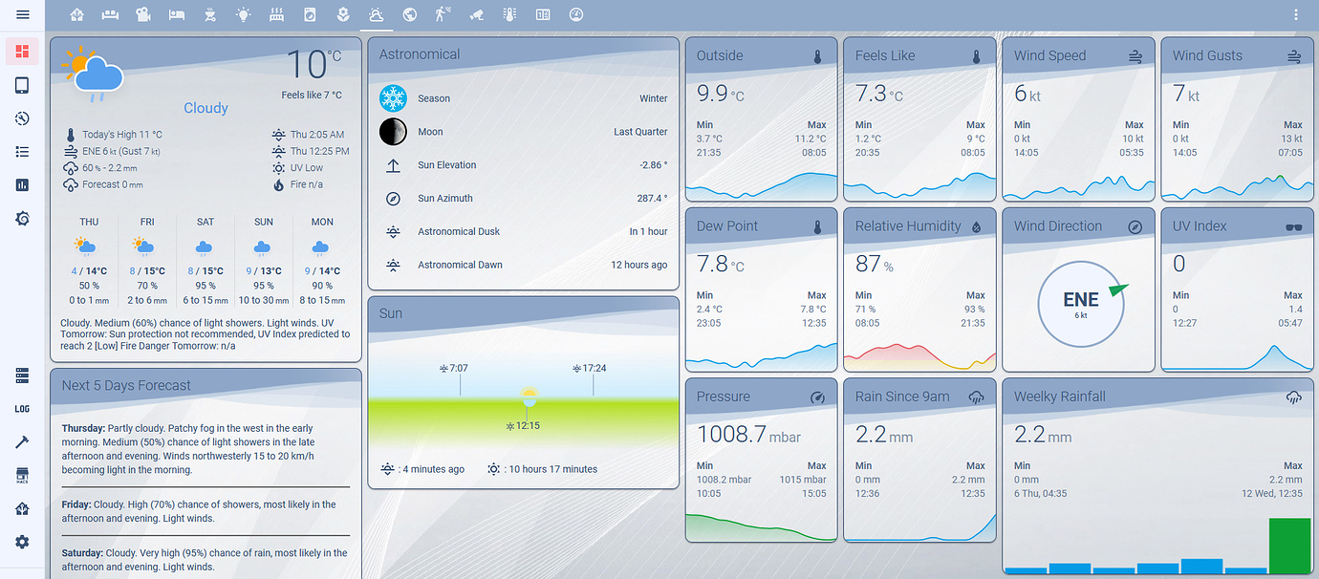Screen dimensions: 1319x579
Task: Open the washing machine appliances panel
Action: pyautogui.click(x=311, y=14)
